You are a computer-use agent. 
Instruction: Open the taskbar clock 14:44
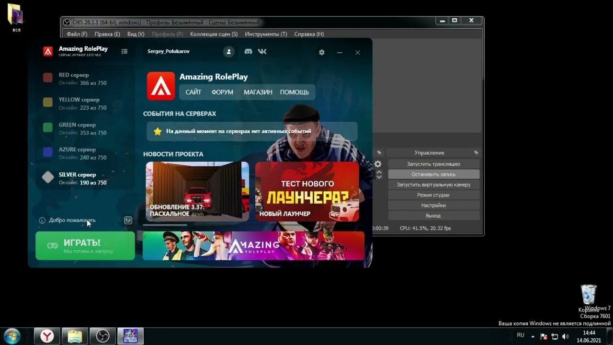[589, 336]
